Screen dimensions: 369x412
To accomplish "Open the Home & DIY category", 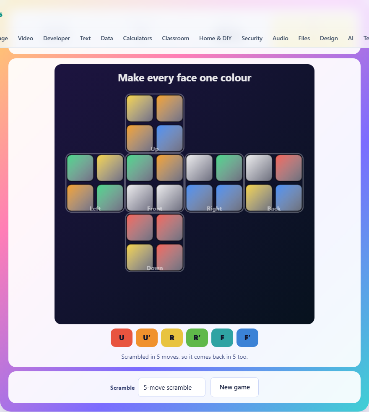I will coord(216,38).
